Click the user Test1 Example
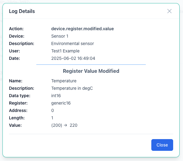 click(x=65, y=51)
